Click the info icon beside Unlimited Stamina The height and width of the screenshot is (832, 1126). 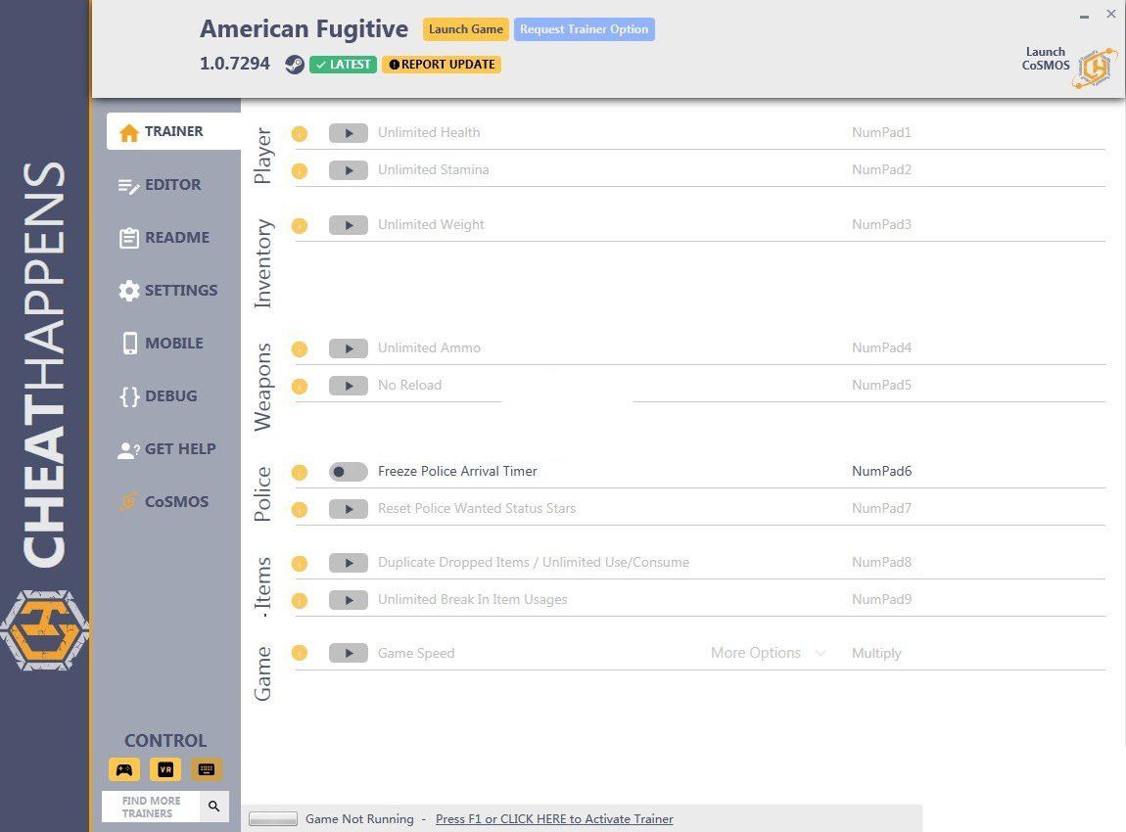(x=300, y=171)
